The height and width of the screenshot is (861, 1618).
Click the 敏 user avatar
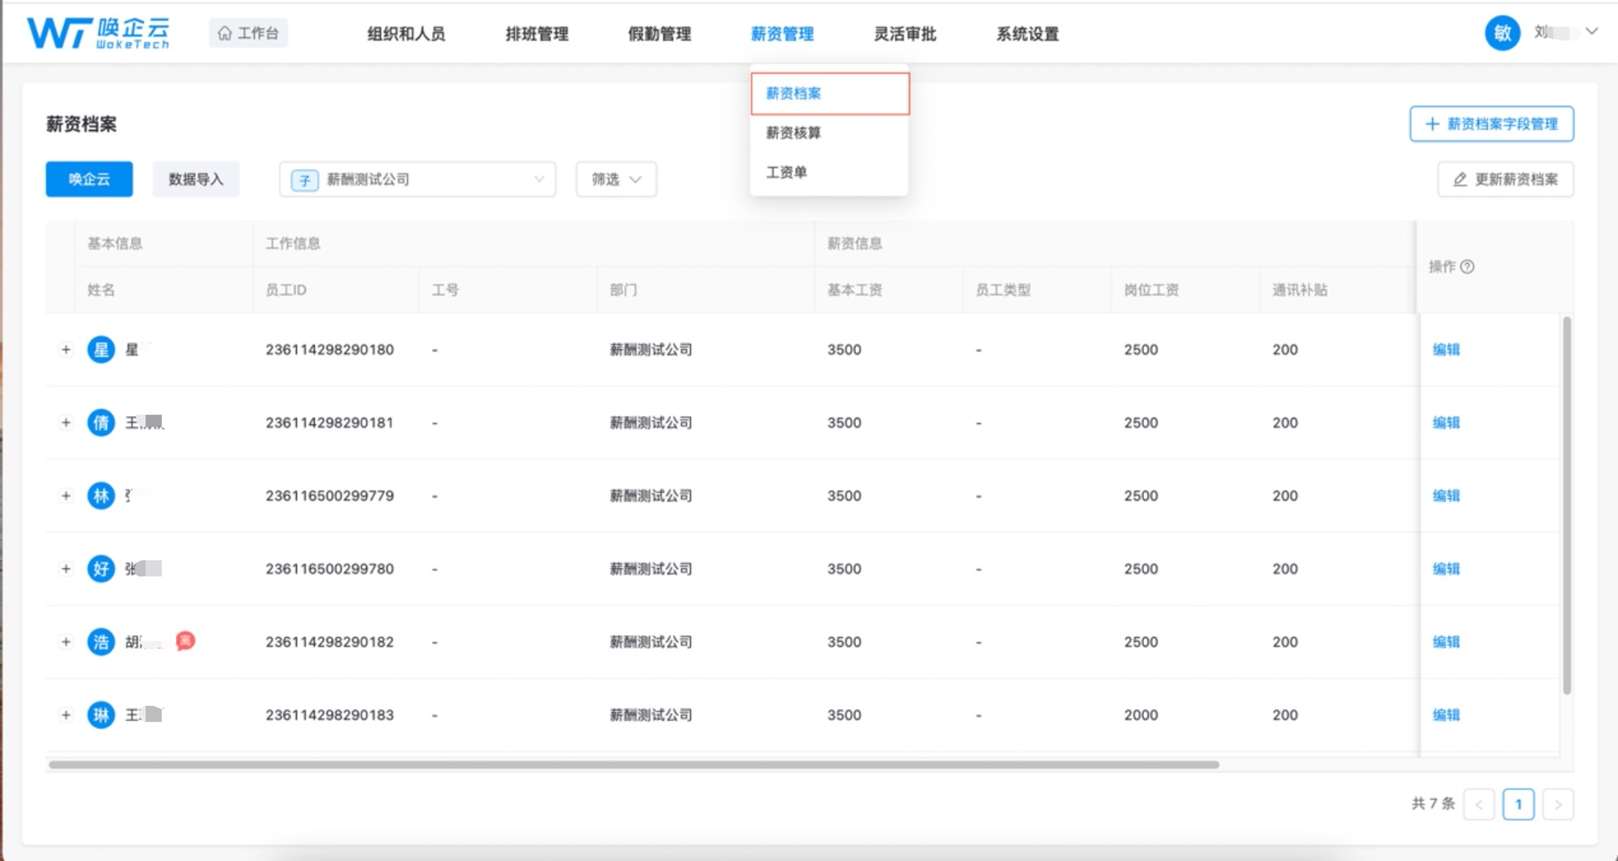pyautogui.click(x=1502, y=33)
